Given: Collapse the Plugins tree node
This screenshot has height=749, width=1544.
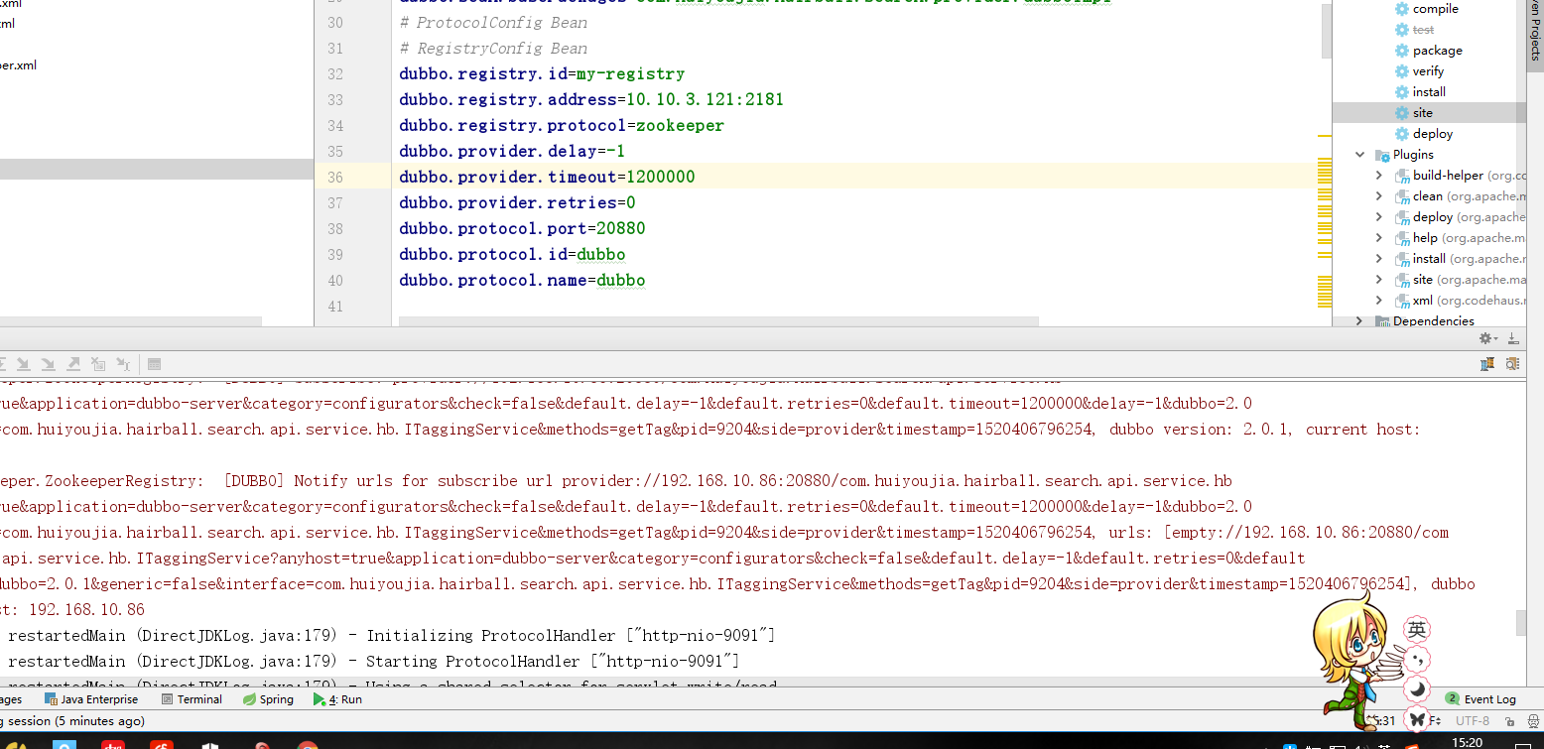Looking at the screenshot, I should pyautogui.click(x=1359, y=155).
